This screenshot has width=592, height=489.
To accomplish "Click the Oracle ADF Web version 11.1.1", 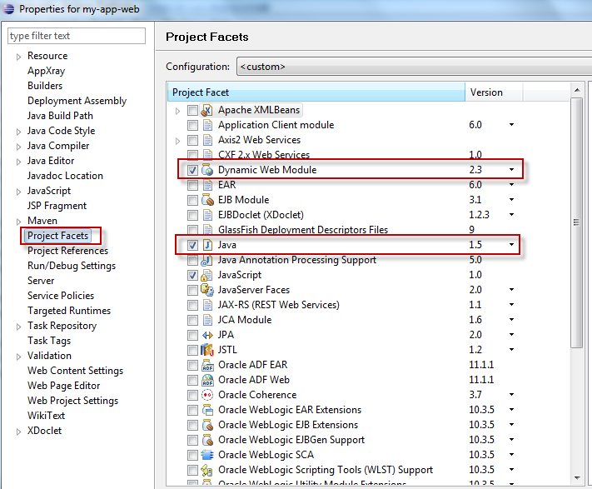I will 481,380.
